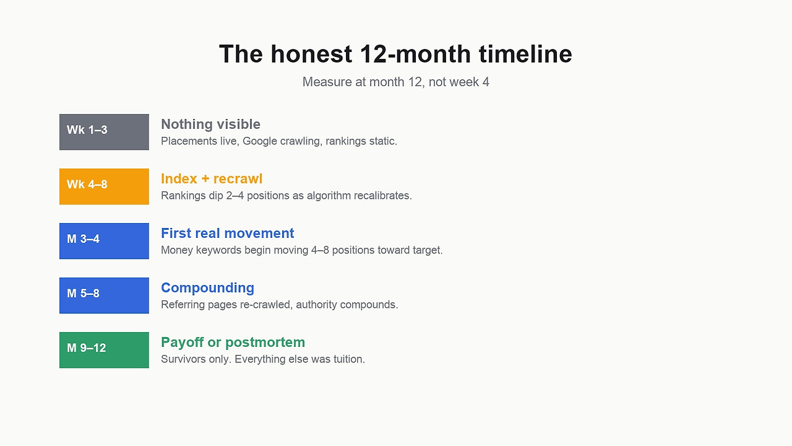The image size is (792, 446).
Task: Click the 'Payoff or postmortem' heading
Action: (233, 342)
